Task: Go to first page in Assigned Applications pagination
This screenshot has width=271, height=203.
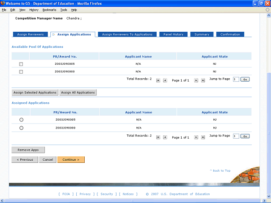Action: [158, 137]
